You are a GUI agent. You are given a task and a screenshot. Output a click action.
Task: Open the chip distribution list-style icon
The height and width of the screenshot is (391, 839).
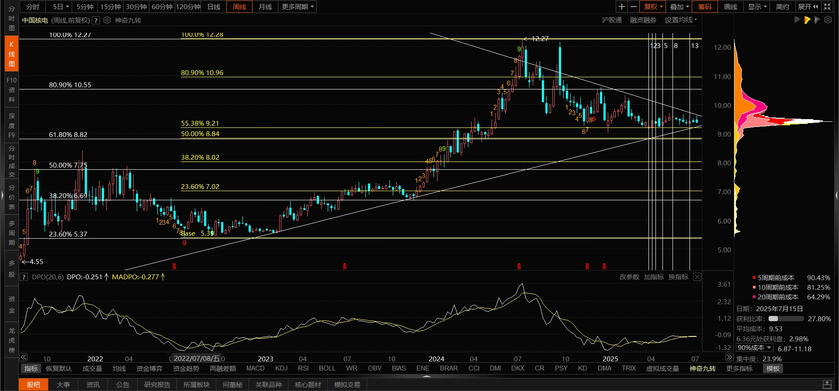[797, 20]
